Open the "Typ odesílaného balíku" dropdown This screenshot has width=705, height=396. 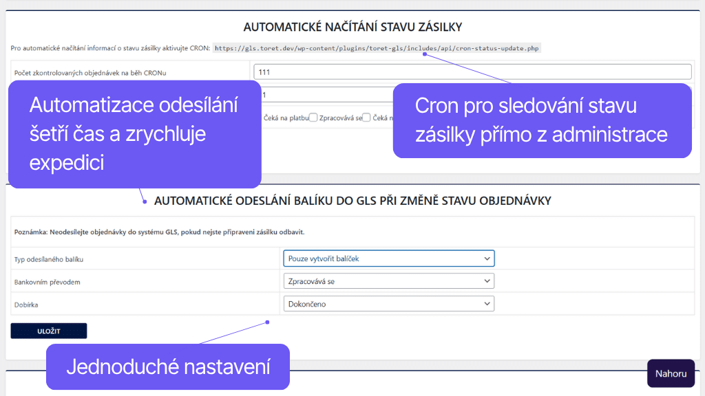[389, 258]
